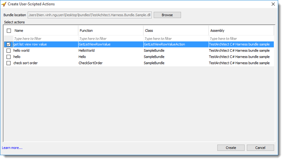Focus the Assembly column filter field
Image resolution: width=284 pixels, height=161 pixels.
pyautogui.click(x=241, y=38)
